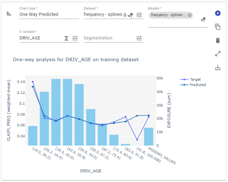Viewport: 228px width, 182px height.
Task: Open the Chart type dropdown
Action: [49, 14]
